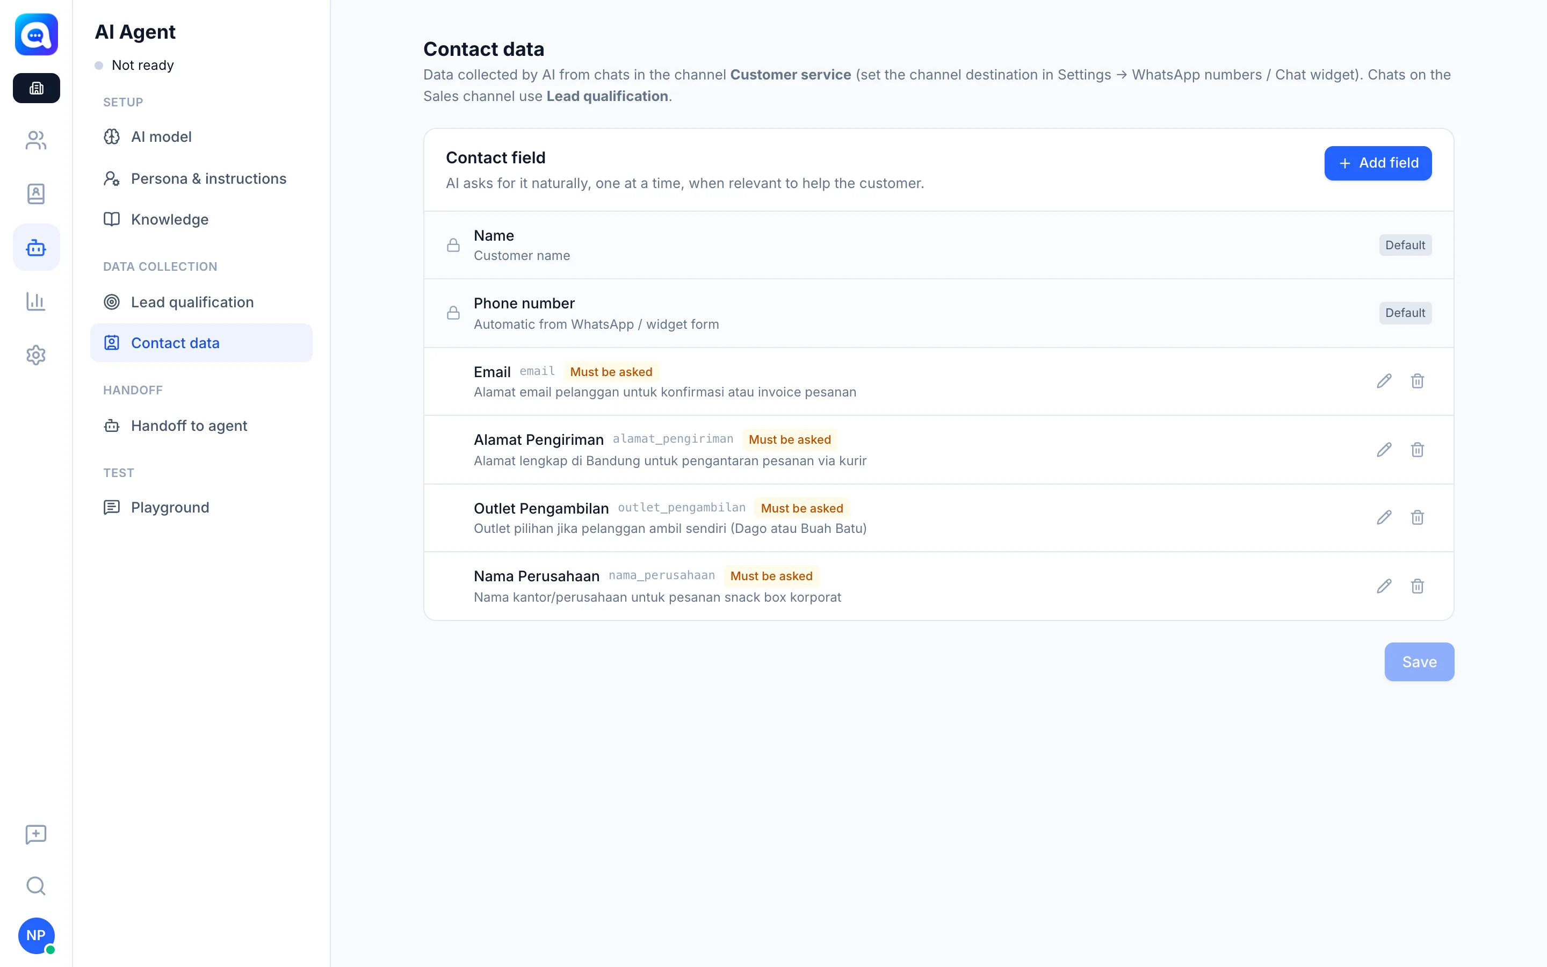Click Must be asked tag on Nama Perusahaan
Viewport: 1547px width, 967px height.
[x=771, y=575]
